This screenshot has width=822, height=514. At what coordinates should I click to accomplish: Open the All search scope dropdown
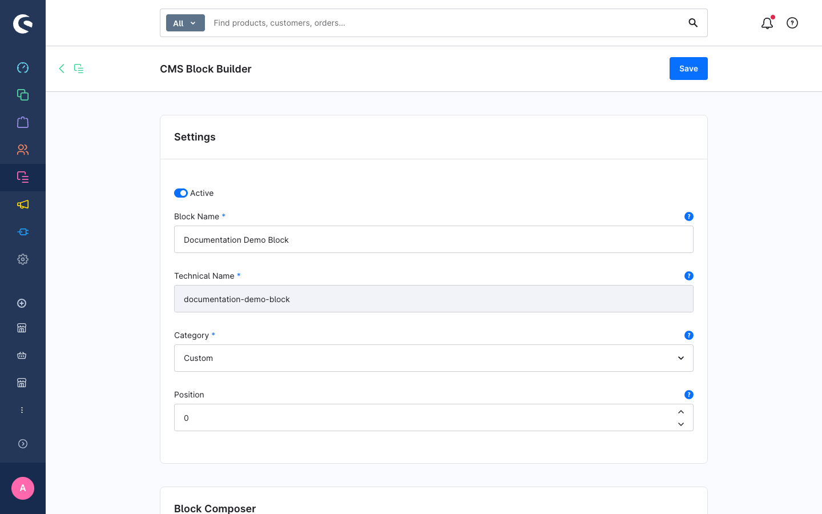[x=186, y=23]
